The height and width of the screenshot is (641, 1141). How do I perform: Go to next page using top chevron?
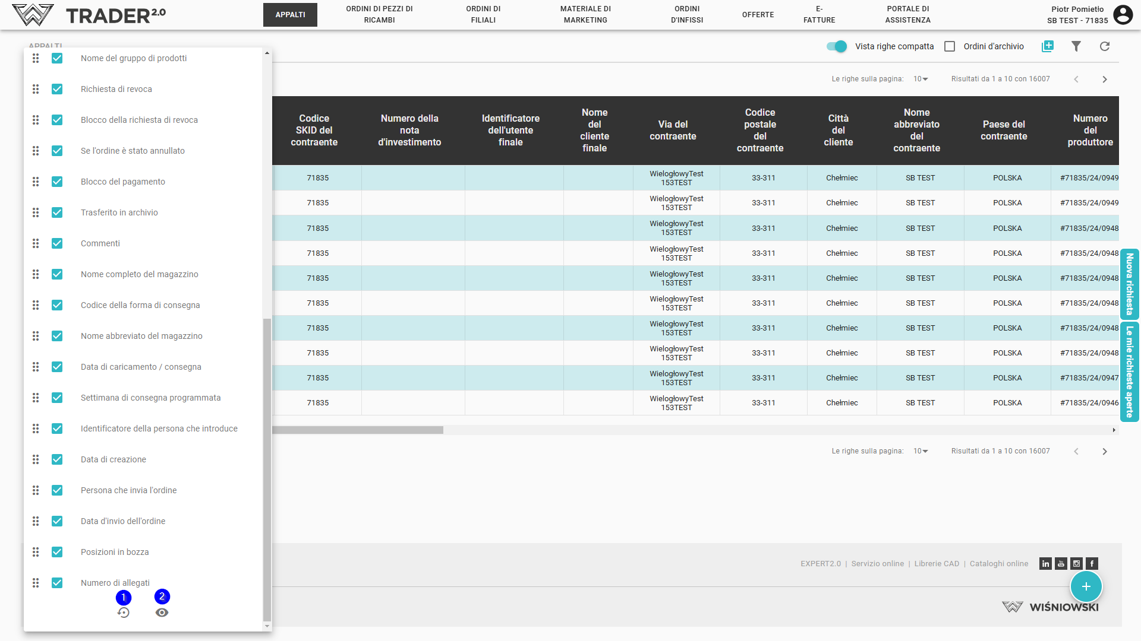[x=1104, y=79]
